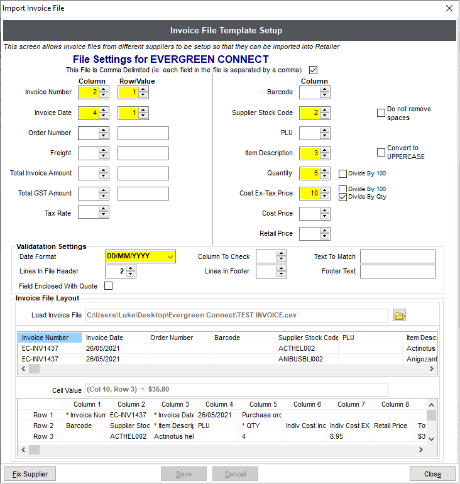Click the Save button

click(x=184, y=474)
